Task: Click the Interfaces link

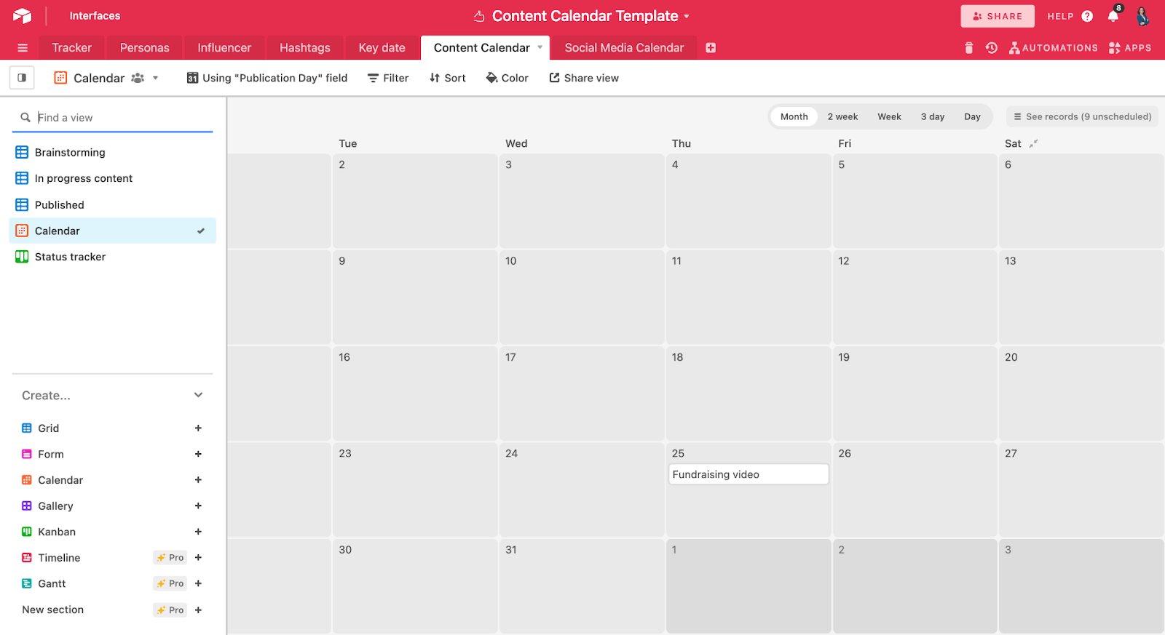Action: point(95,16)
